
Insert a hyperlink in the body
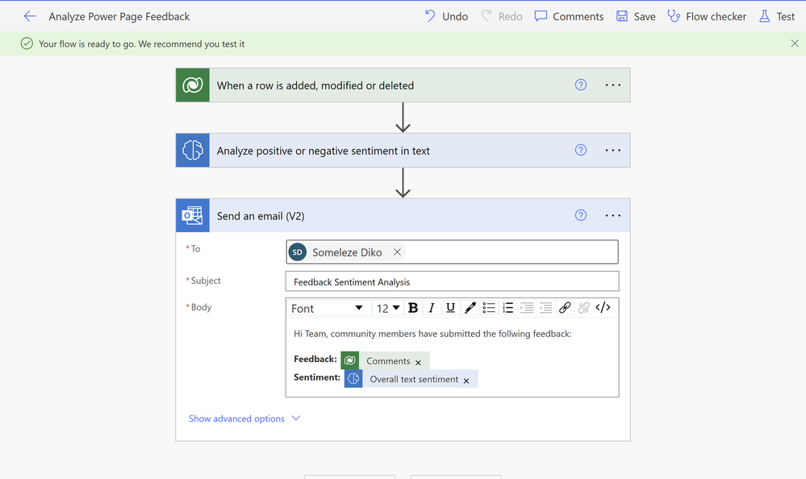click(565, 308)
